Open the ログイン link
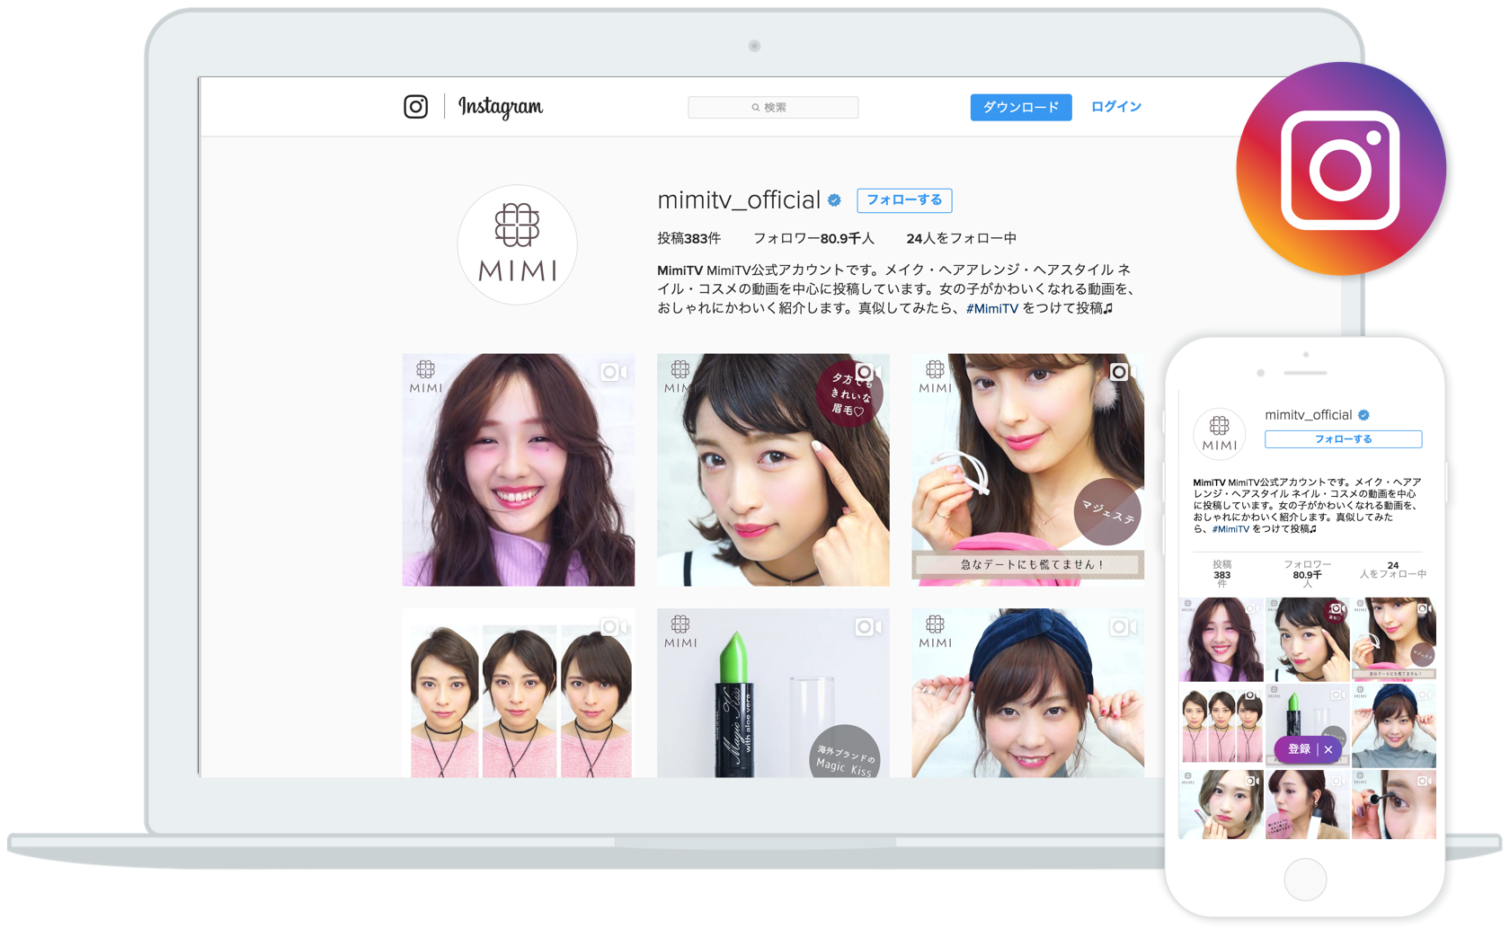Screen dimensions: 1510x929 (x=1116, y=107)
